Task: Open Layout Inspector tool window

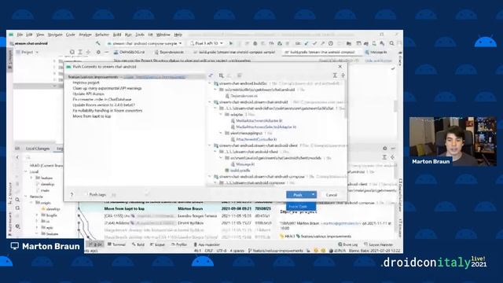Action: pos(379,244)
